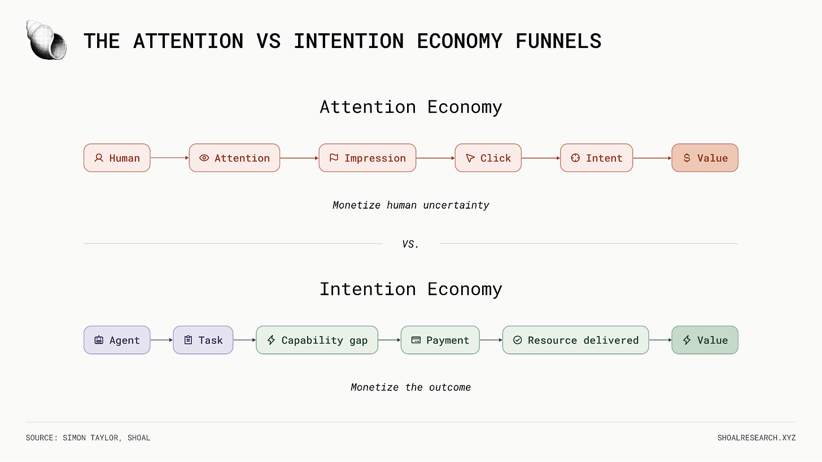Click the lightning icon in green Value box
This screenshot has height=462, width=822.
click(687, 340)
